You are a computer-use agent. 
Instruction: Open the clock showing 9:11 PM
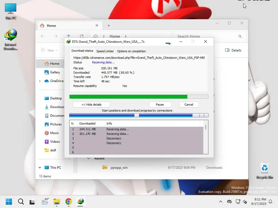pyautogui.click(x=259, y=201)
